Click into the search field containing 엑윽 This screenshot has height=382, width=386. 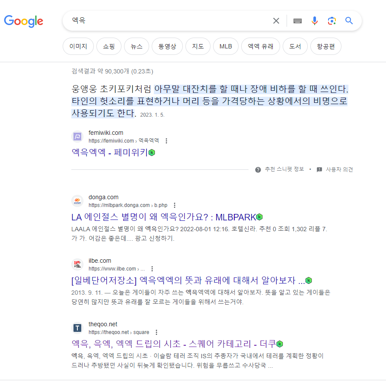[170, 21]
